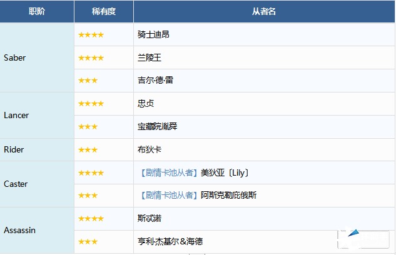Click the 4-star rating for 斯忒诺
396x255 pixels.
pyautogui.click(x=91, y=219)
